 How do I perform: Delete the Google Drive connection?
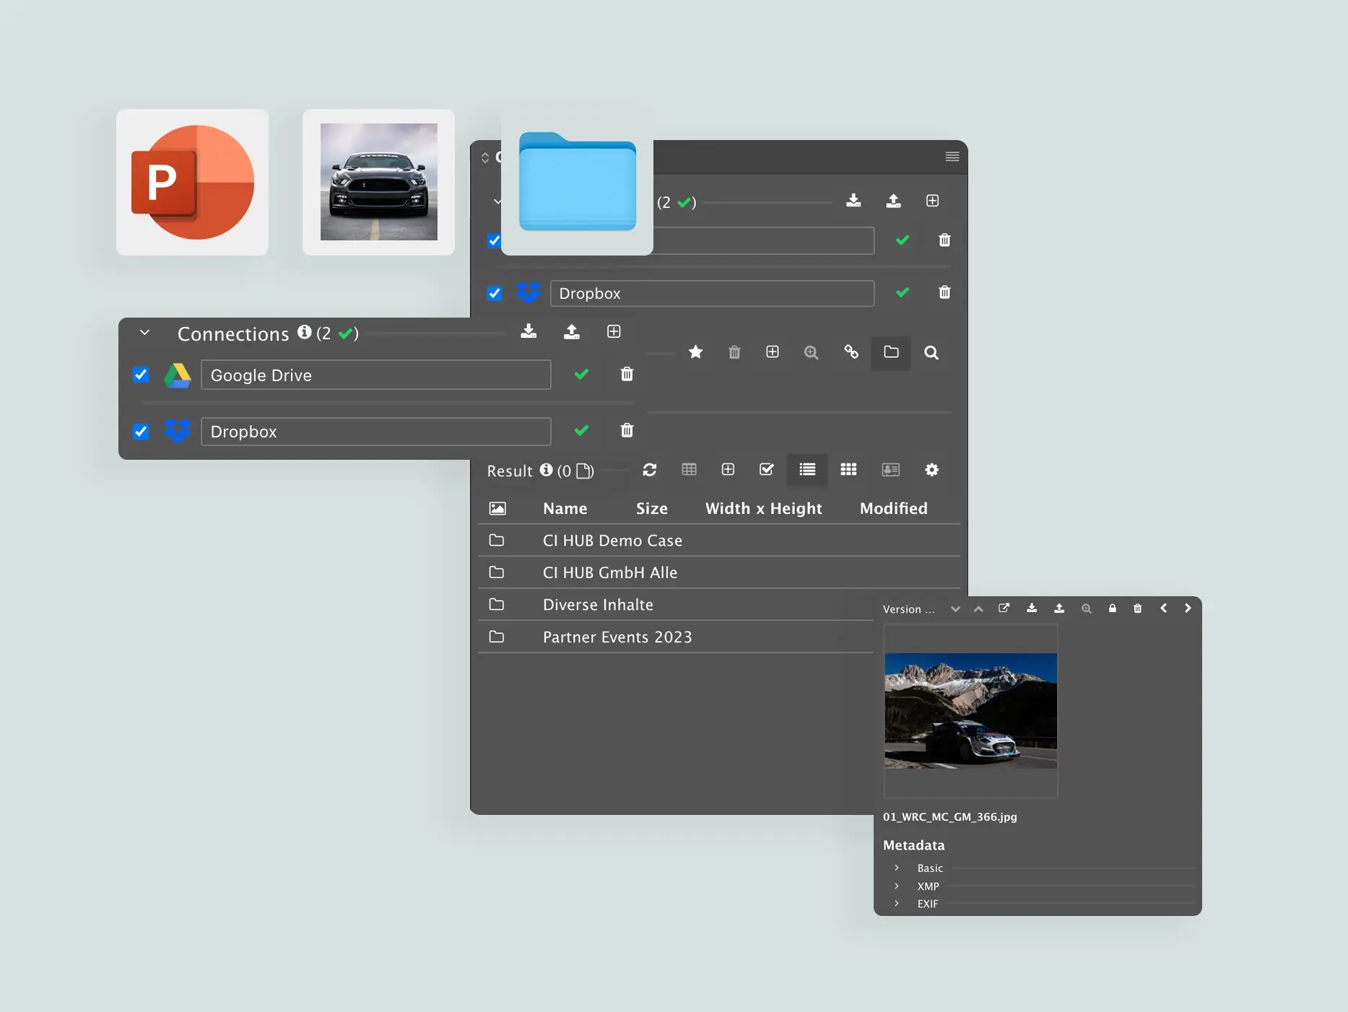[627, 374]
